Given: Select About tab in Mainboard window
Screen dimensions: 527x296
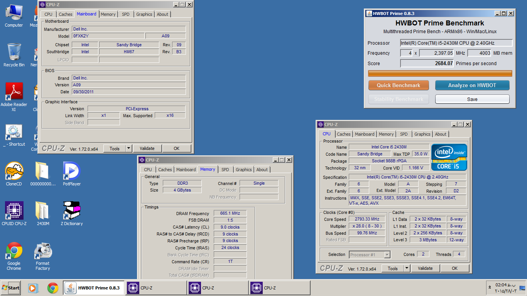Looking at the screenshot, I should (x=162, y=14).
